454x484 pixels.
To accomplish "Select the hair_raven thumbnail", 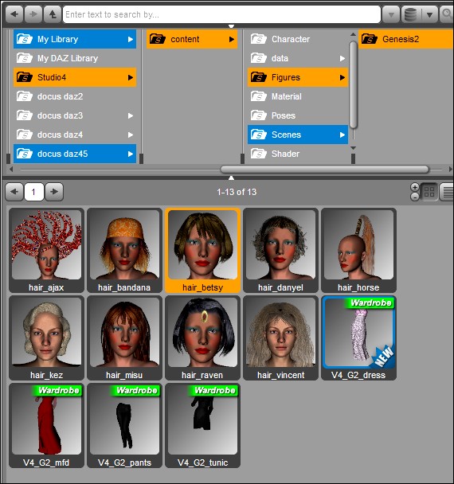I will click(202, 338).
